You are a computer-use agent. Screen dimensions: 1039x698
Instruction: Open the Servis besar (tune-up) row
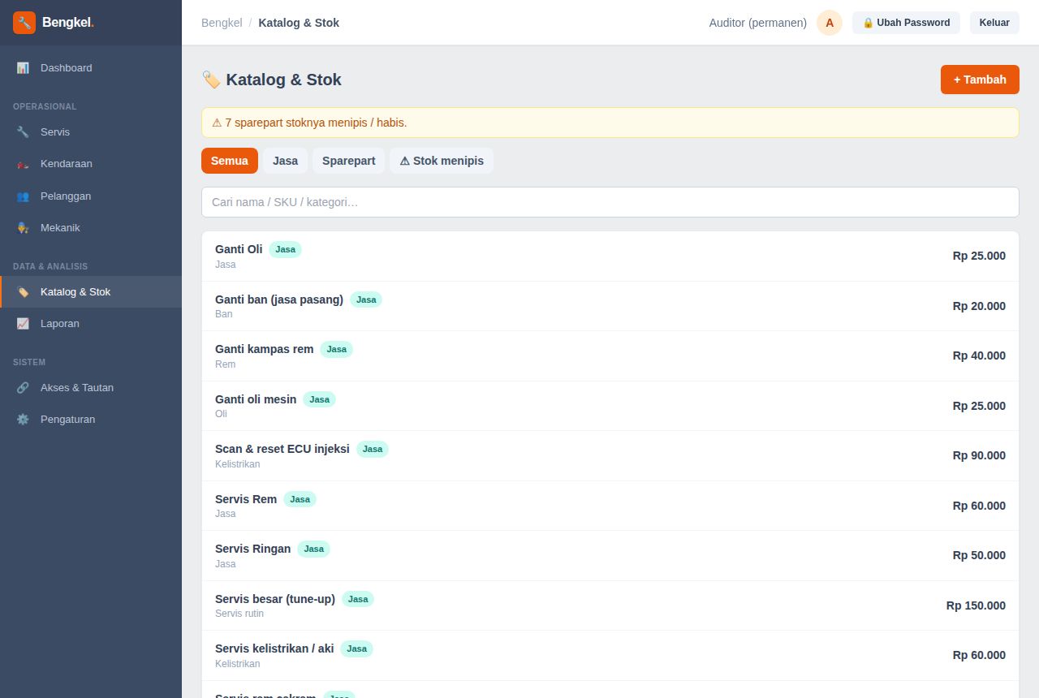[x=610, y=605]
